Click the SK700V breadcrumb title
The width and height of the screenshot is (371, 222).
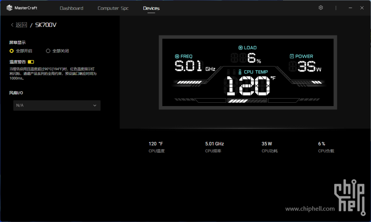[46, 25]
